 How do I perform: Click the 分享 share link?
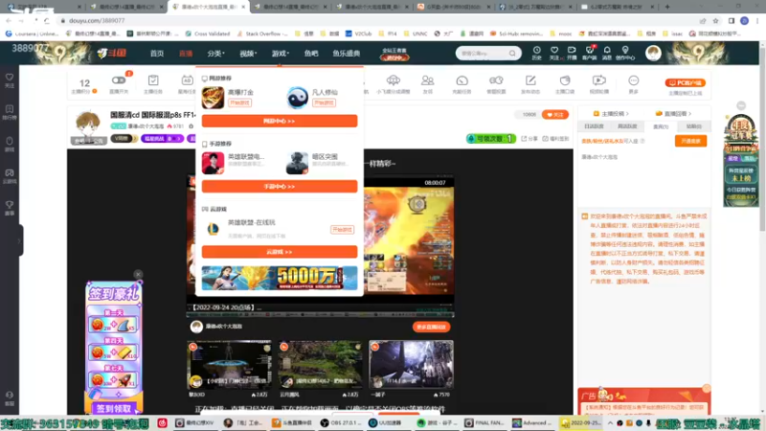click(529, 139)
